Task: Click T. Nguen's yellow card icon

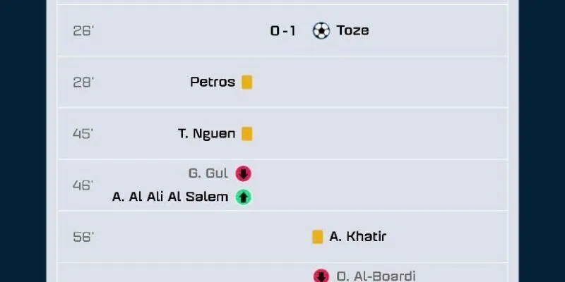Action: tap(246, 133)
